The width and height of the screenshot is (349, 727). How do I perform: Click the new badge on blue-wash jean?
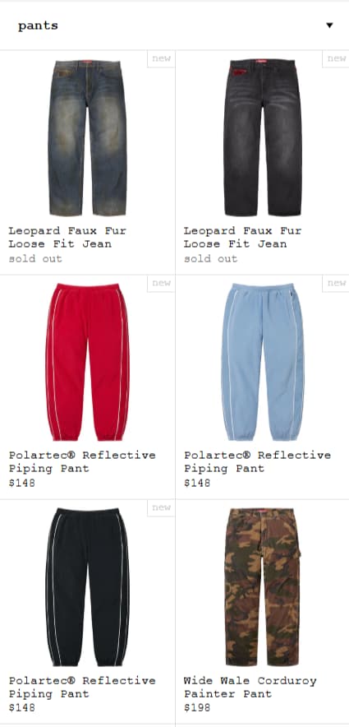[x=161, y=58]
